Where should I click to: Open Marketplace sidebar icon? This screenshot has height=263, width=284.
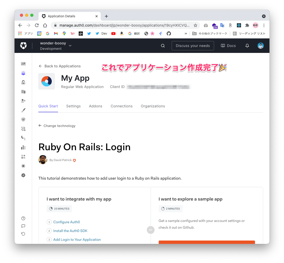[23, 157]
